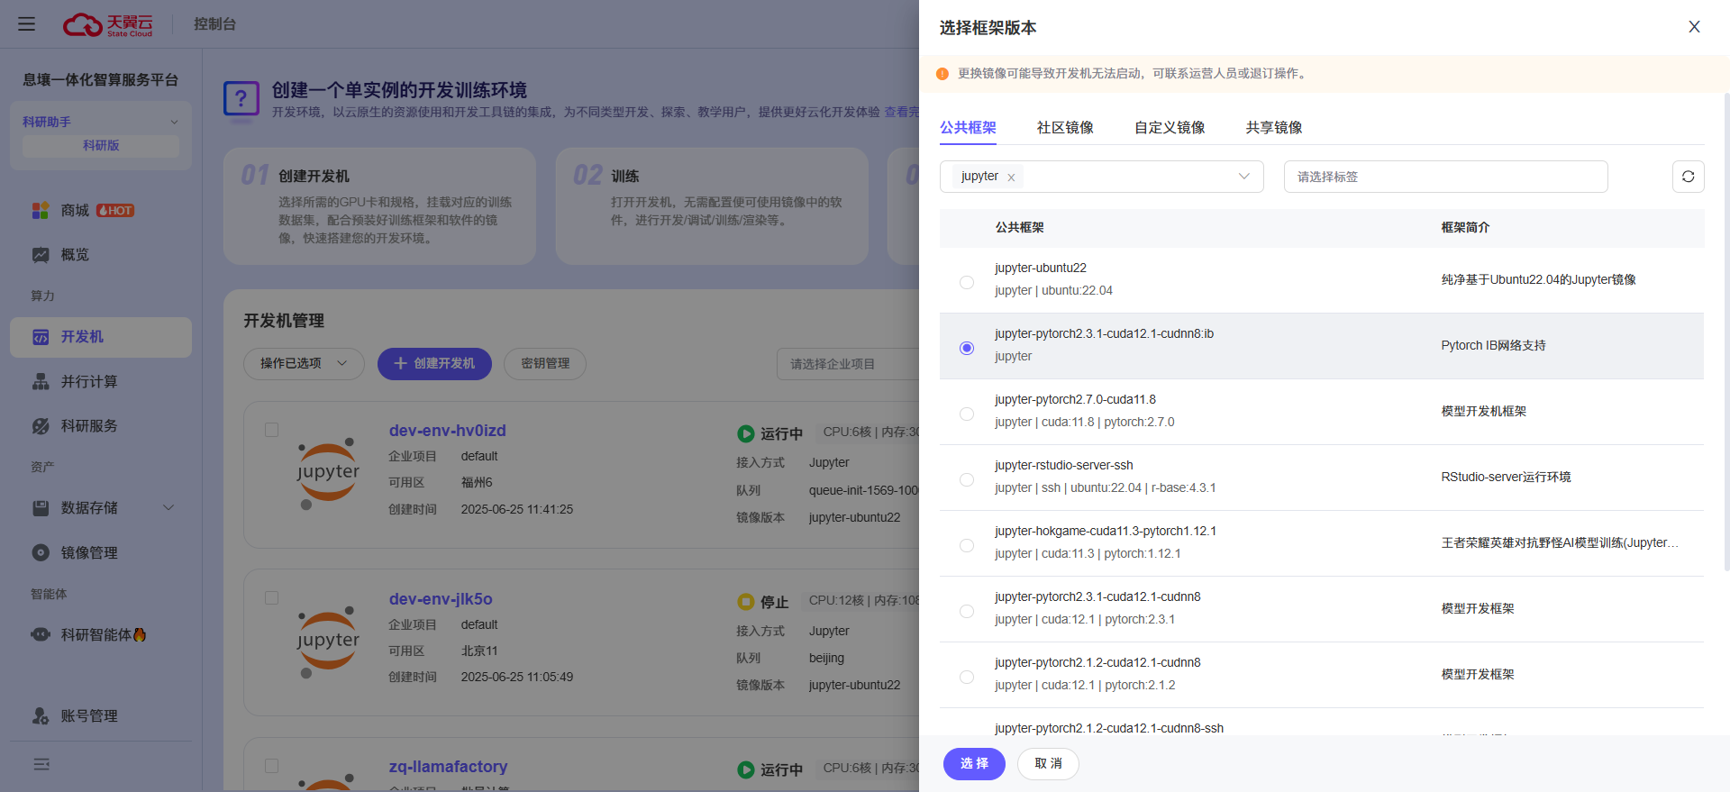Close the 选择框架版本 panel
Image resolution: width=1730 pixels, height=792 pixels.
point(1694,27)
